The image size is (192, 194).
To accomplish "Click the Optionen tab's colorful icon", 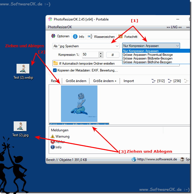I will (x=53, y=36).
